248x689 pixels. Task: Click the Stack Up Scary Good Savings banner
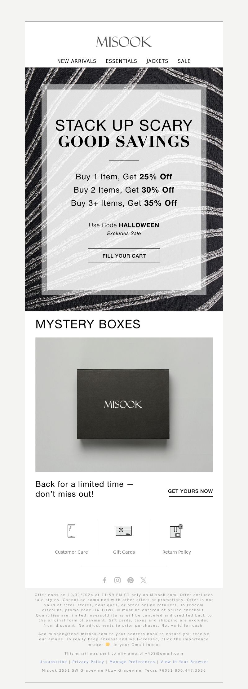(124, 189)
